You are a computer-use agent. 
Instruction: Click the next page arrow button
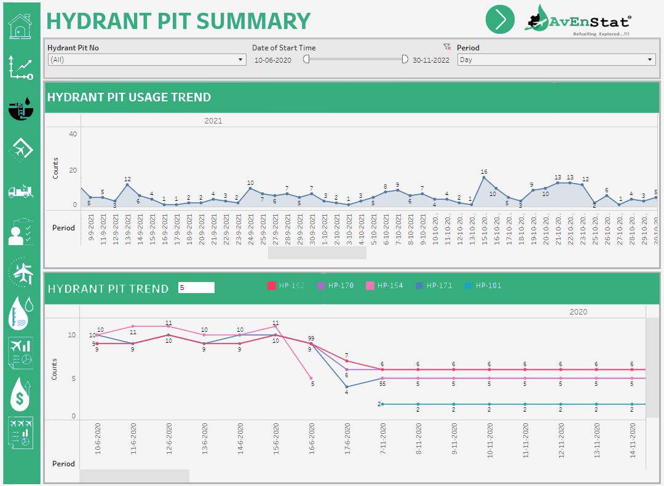[x=500, y=20]
